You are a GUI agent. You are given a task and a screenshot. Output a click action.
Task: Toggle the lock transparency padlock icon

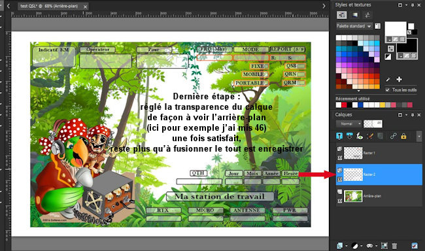(403, 136)
